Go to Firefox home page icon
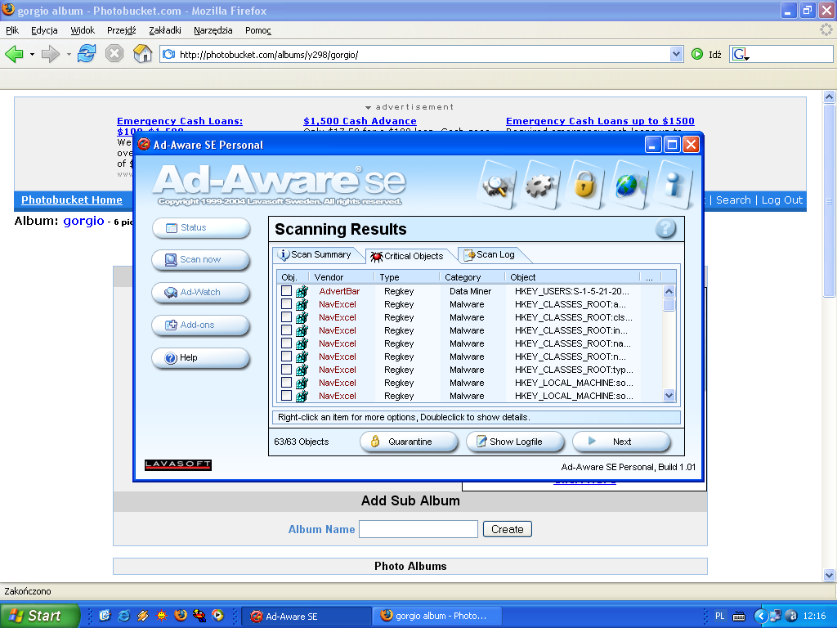 142,53
